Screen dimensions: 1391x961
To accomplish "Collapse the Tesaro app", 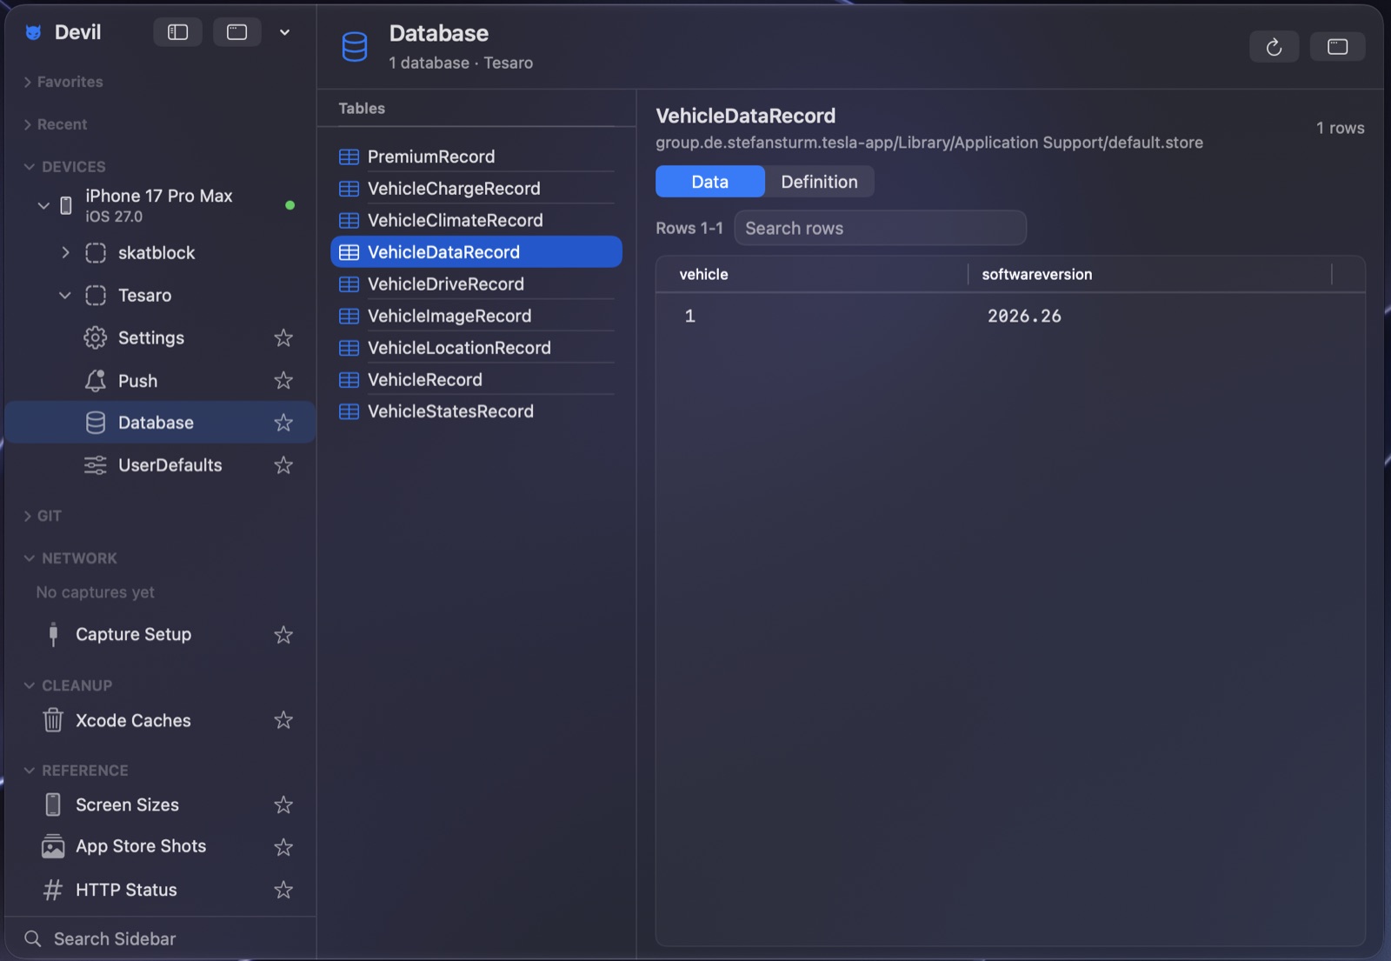I will pos(65,295).
